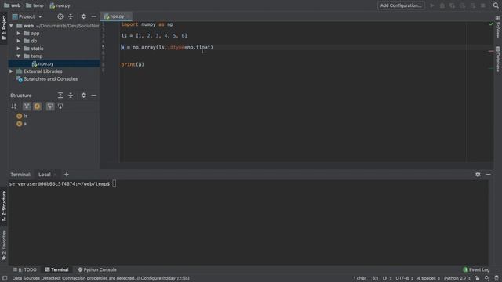Hide the Terminal panel with minus icon

click(488, 174)
